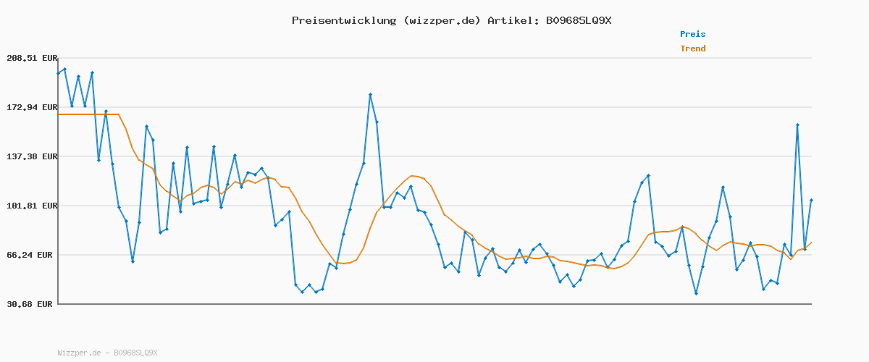Click the 208.51 EUR axis label
The height and width of the screenshot is (362, 869).
pos(32,58)
